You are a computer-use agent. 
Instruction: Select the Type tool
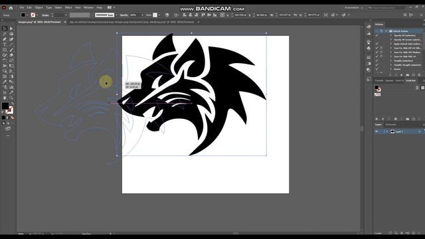click(x=5, y=44)
